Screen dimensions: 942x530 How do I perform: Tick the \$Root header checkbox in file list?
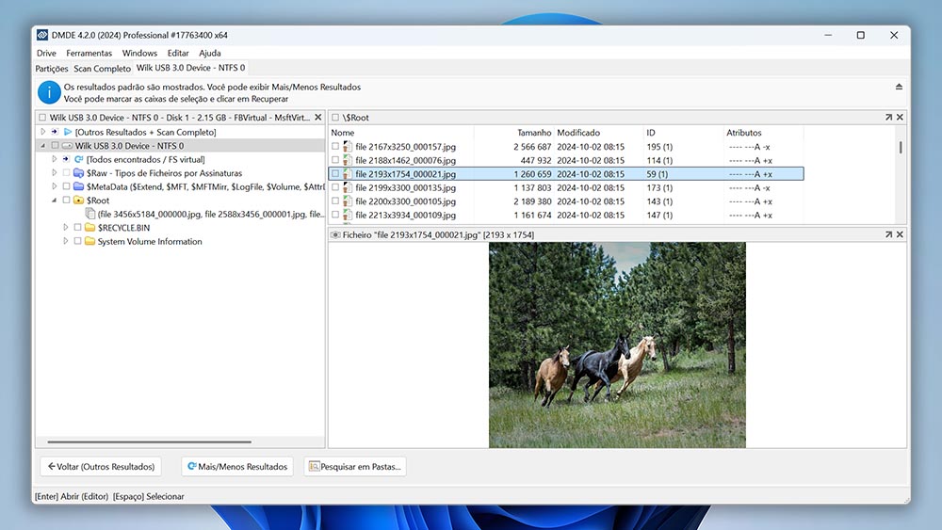(x=335, y=118)
